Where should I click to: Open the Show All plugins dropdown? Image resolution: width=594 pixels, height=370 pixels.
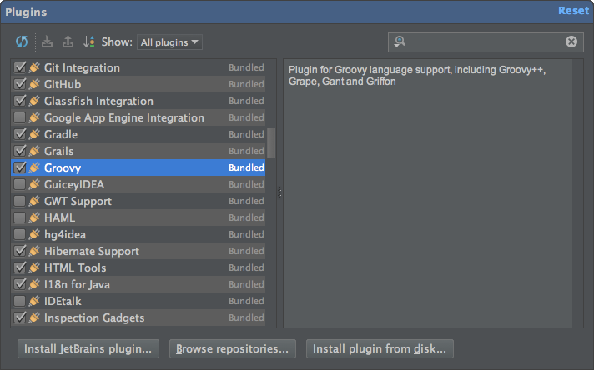(169, 42)
